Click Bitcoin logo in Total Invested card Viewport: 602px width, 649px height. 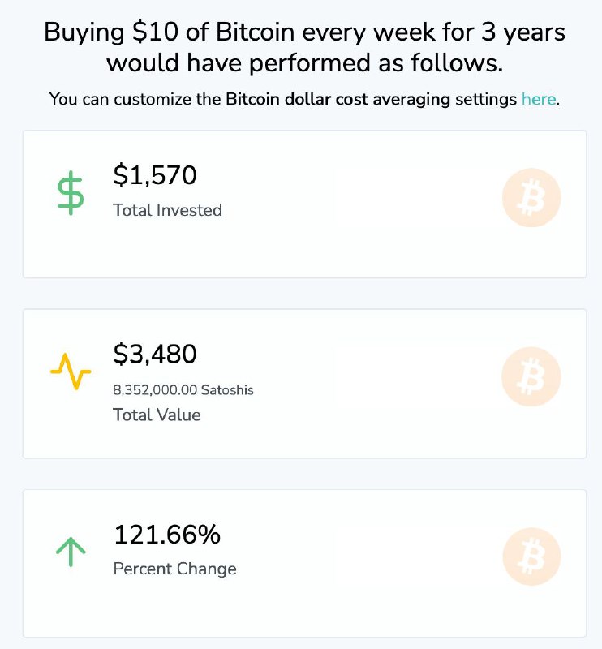531,197
